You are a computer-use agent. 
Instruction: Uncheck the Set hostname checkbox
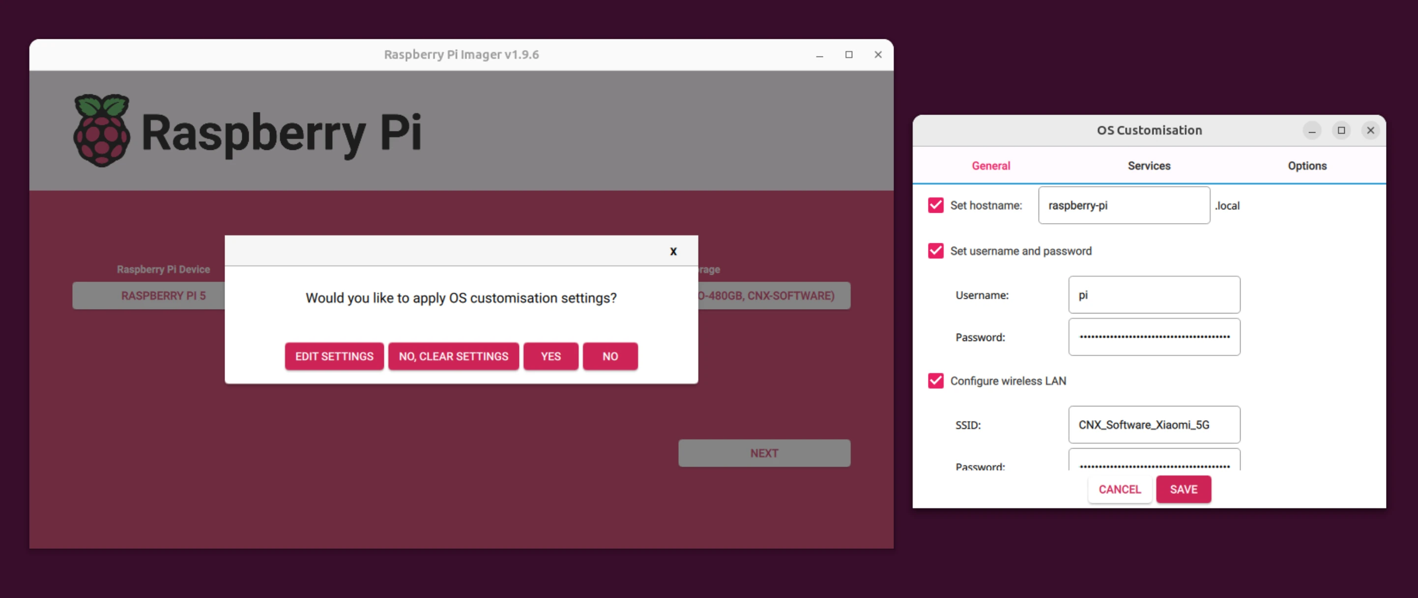coord(935,205)
